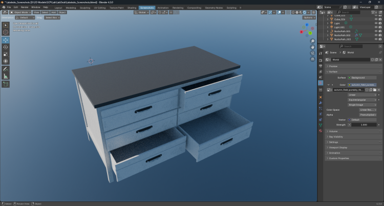This screenshot has height=206, width=384.
Task: Open the Object Mode dropdown
Action: coord(20,12)
